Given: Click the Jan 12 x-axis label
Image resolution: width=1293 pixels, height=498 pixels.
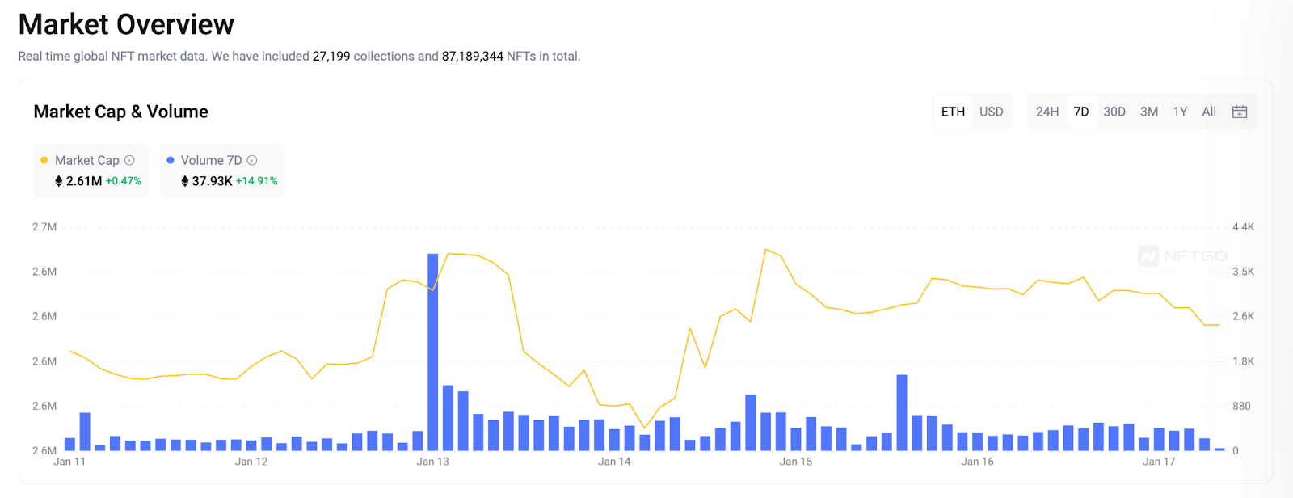Looking at the screenshot, I should click(251, 462).
